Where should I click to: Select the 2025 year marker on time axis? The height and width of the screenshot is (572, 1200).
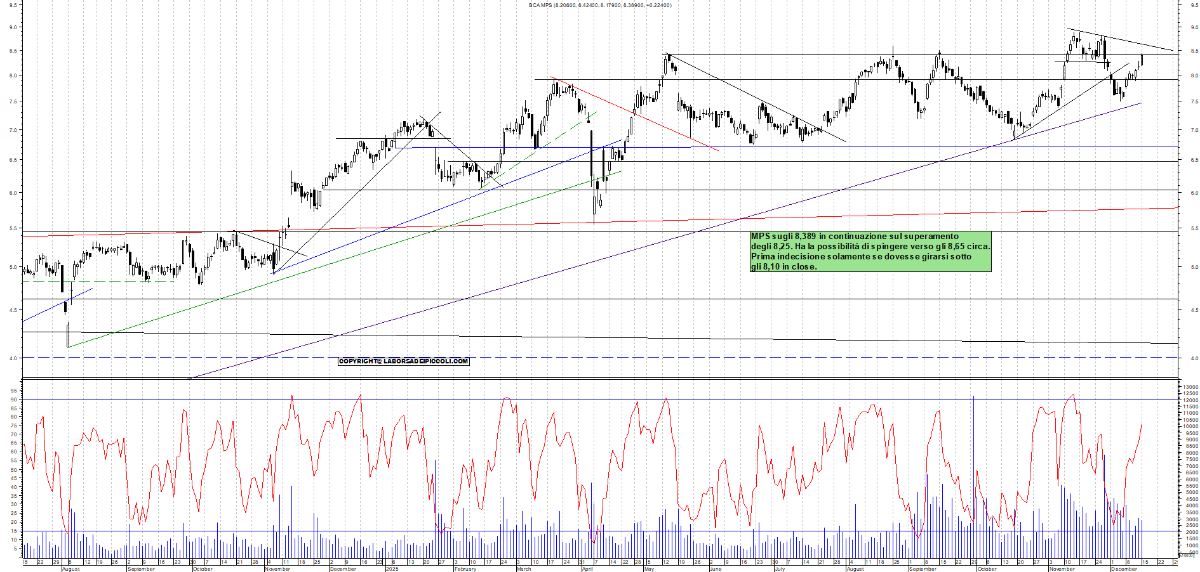tap(392, 569)
